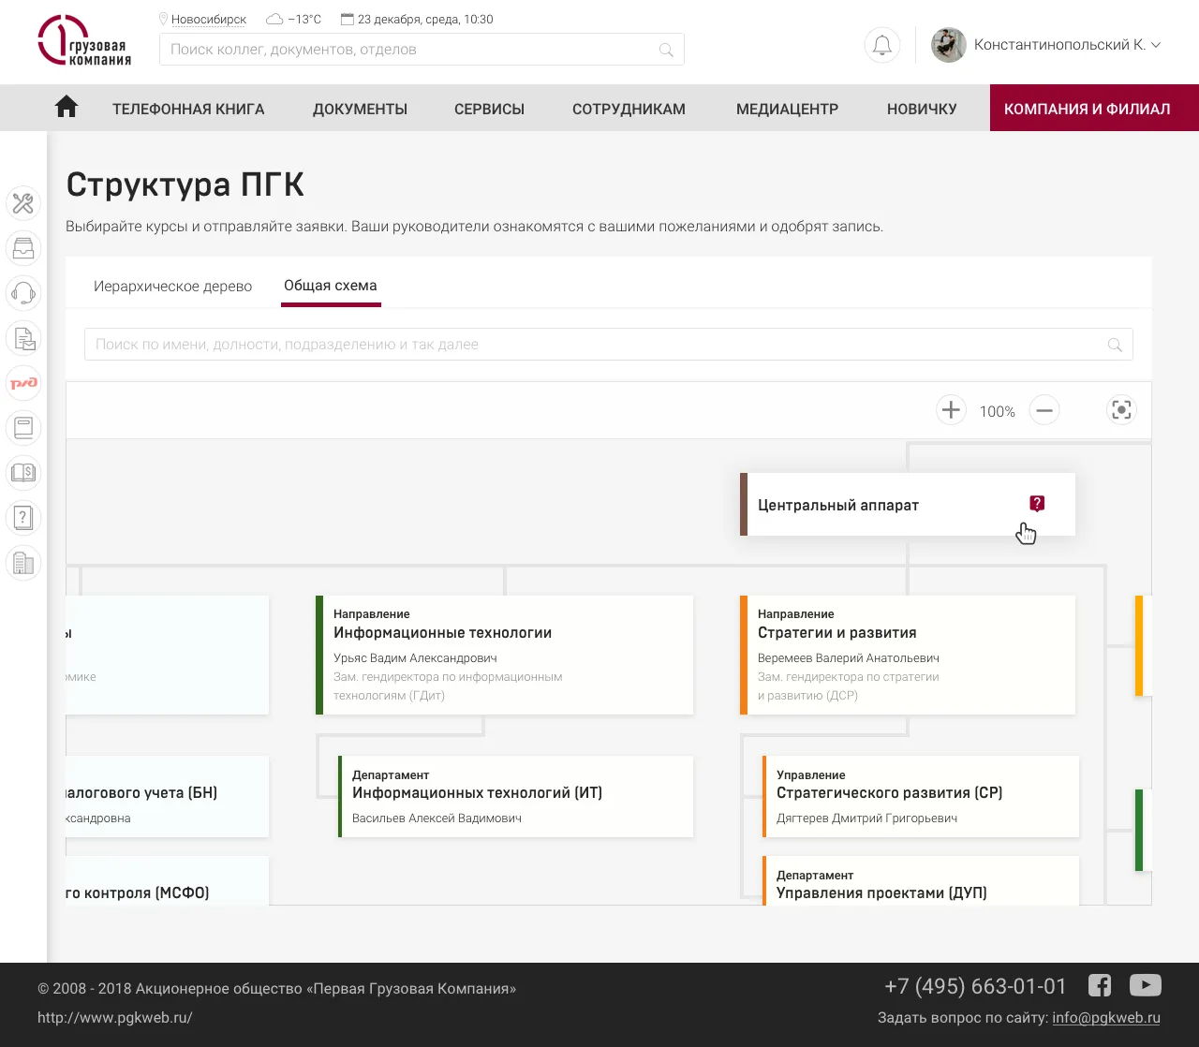Open the YouTube channel icon

point(1146,985)
